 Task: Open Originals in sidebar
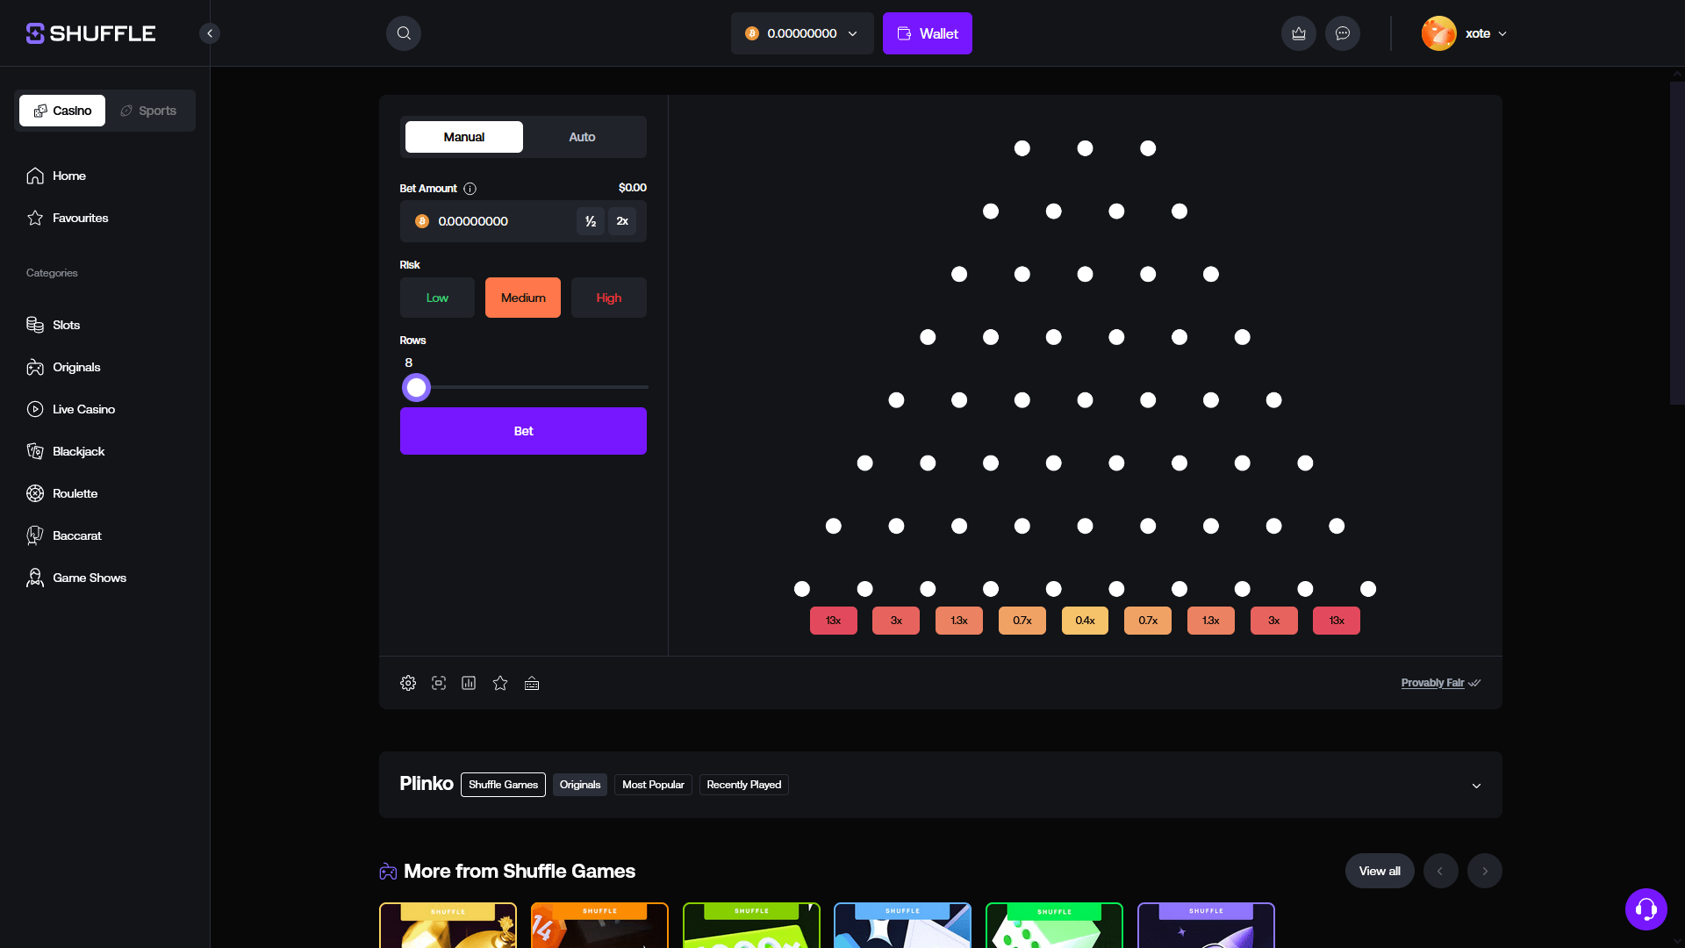[x=76, y=367]
